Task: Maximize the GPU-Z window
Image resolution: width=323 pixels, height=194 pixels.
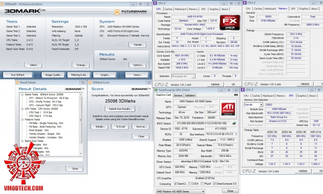Action: click(x=229, y=90)
